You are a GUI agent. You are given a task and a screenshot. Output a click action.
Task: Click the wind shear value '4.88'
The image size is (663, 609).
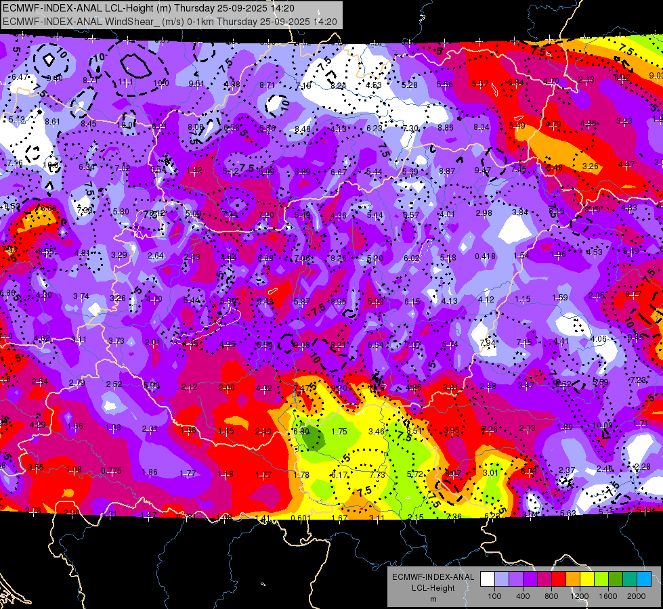232,84
